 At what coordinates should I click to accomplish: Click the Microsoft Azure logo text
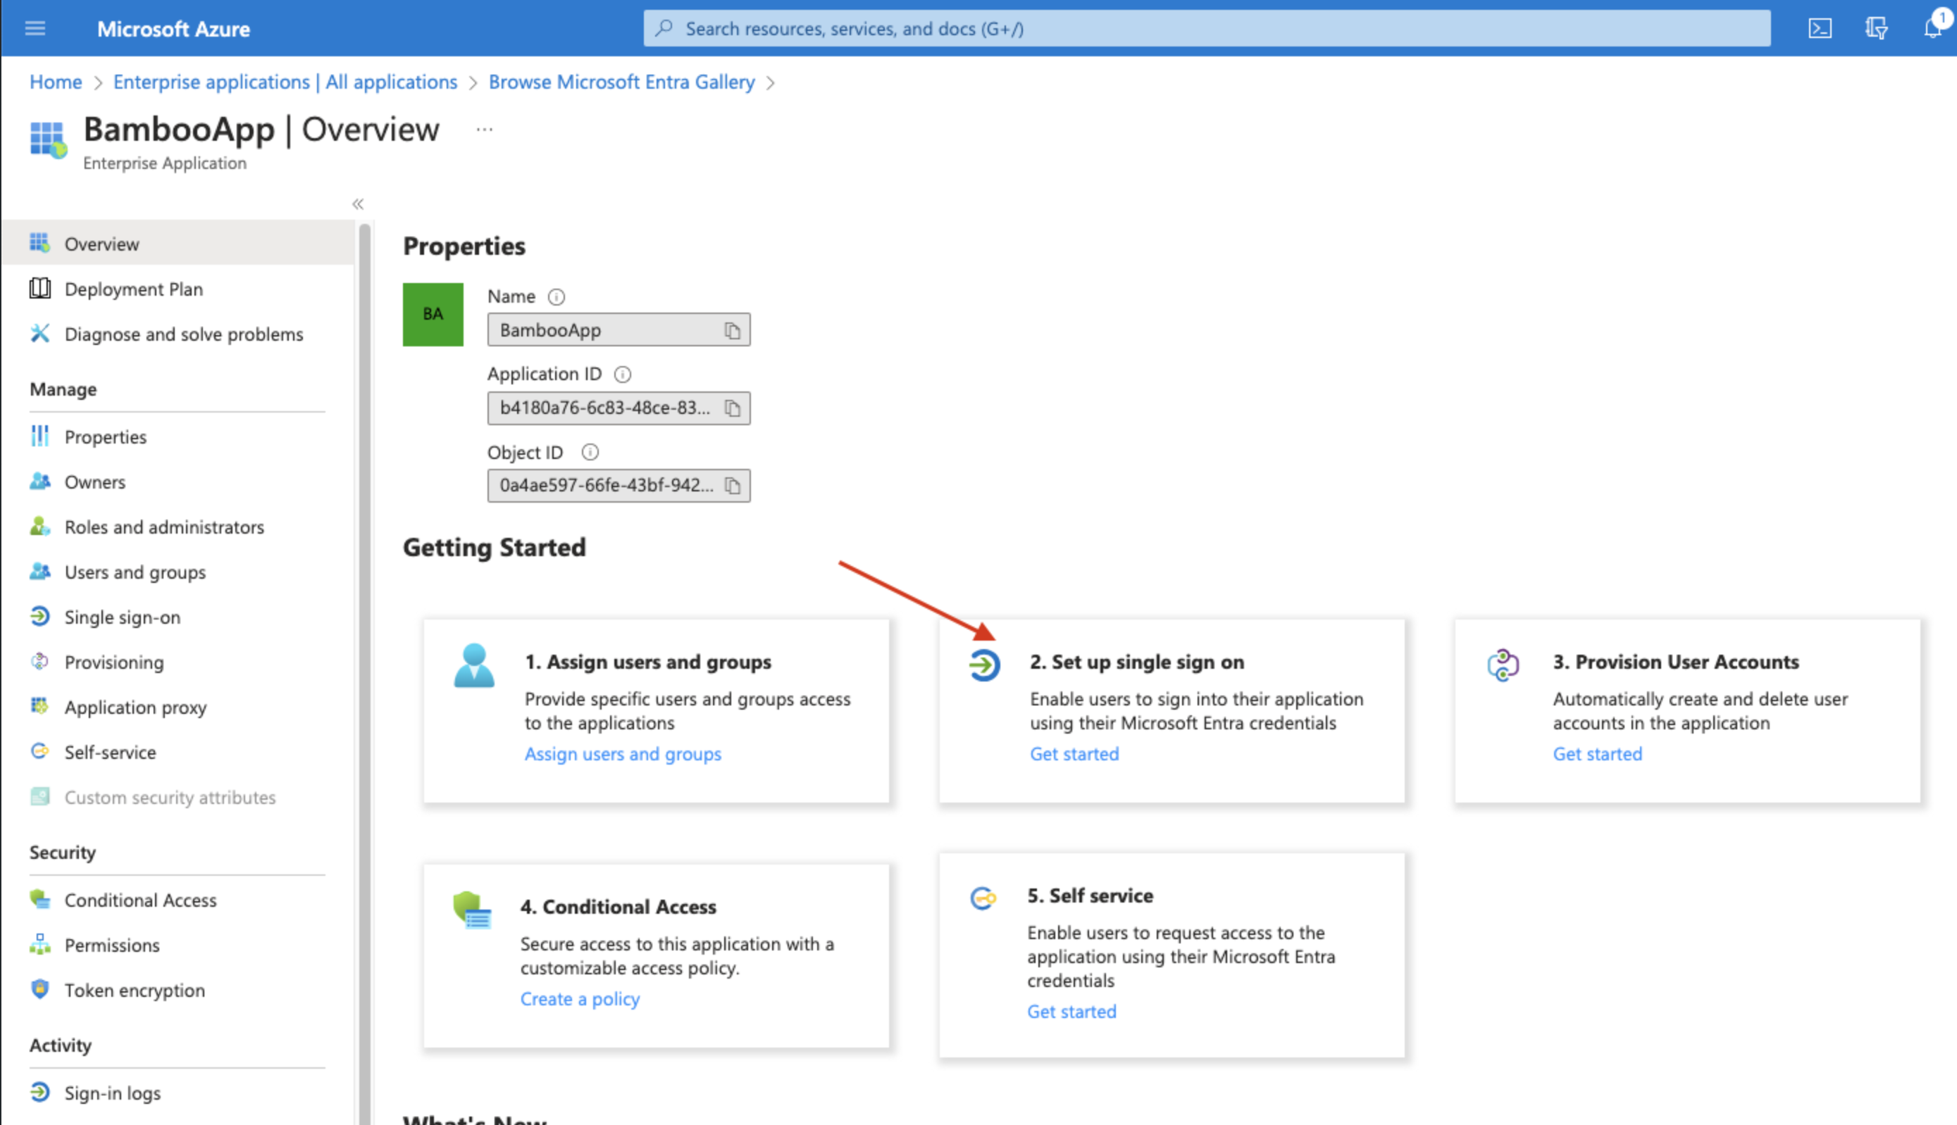pyautogui.click(x=173, y=29)
